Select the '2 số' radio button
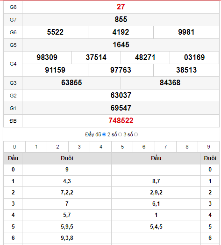Image resolution: width=221 pixels, height=245 pixels. [x=120, y=134]
